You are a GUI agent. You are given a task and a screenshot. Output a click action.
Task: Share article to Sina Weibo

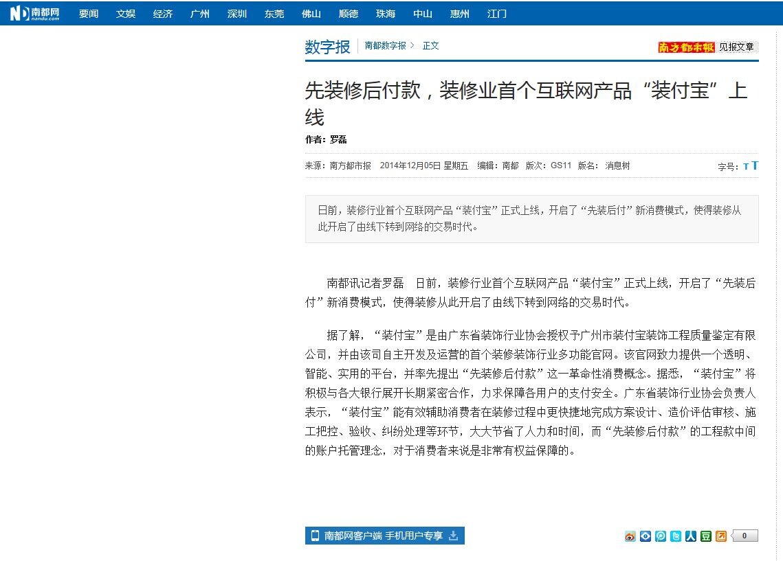coord(630,536)
